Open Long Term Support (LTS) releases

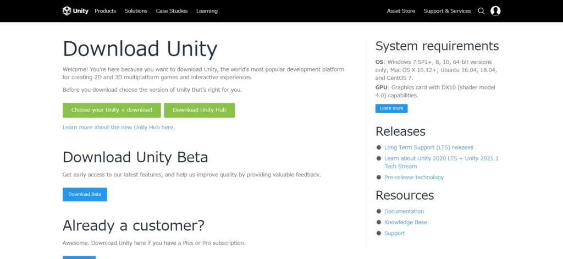point(429,147)
